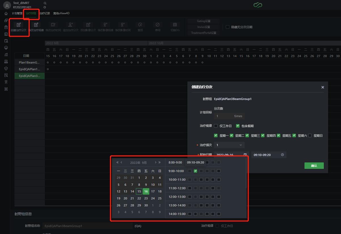The width and height of the screenshot is (341, 234).
Task: Select September 30 in the calendar
Action: (x=146, y=205)
